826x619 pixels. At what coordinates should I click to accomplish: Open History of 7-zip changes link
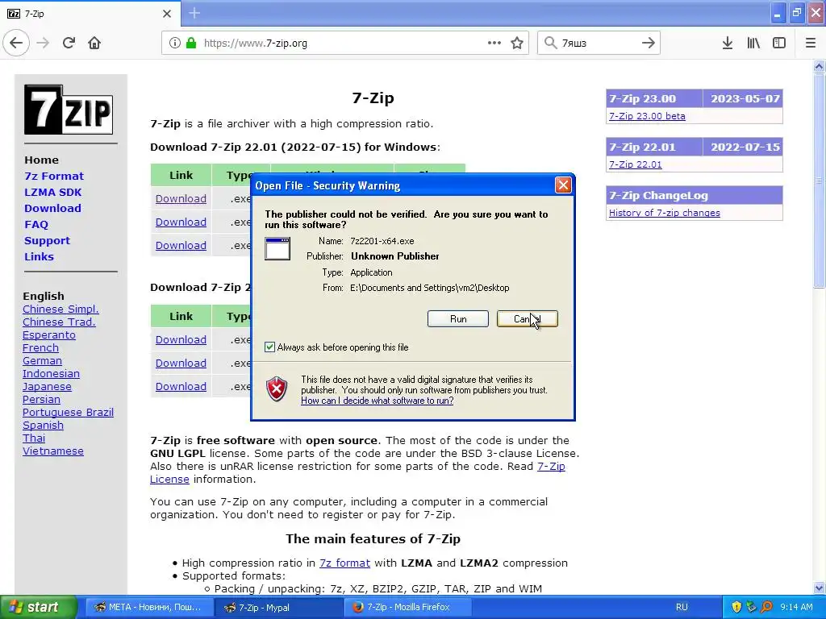[665, 213]
